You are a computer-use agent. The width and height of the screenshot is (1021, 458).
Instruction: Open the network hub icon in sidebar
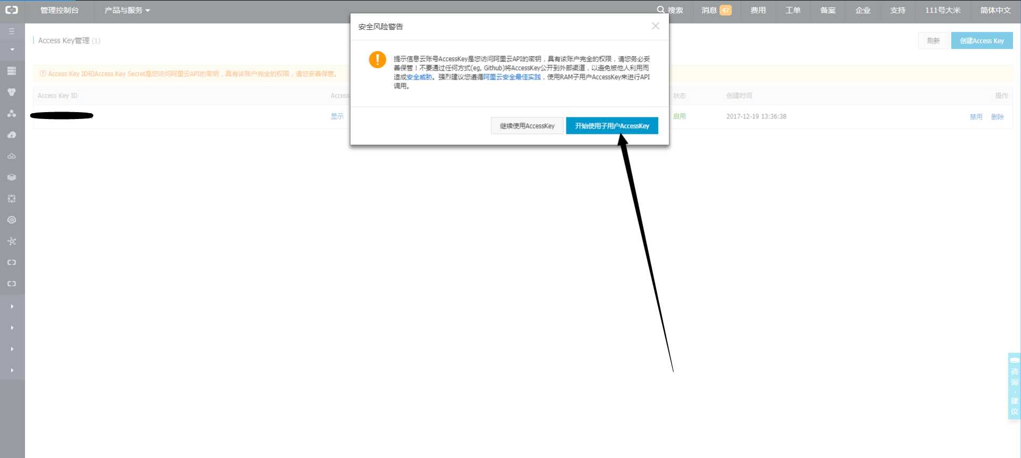point(12,241)
